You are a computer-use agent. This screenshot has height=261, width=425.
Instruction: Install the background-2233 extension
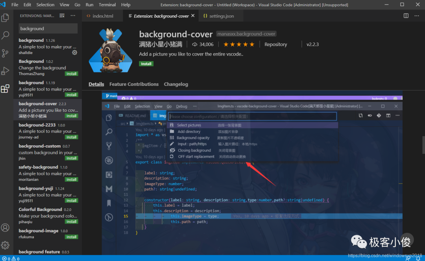coord(72,137)
